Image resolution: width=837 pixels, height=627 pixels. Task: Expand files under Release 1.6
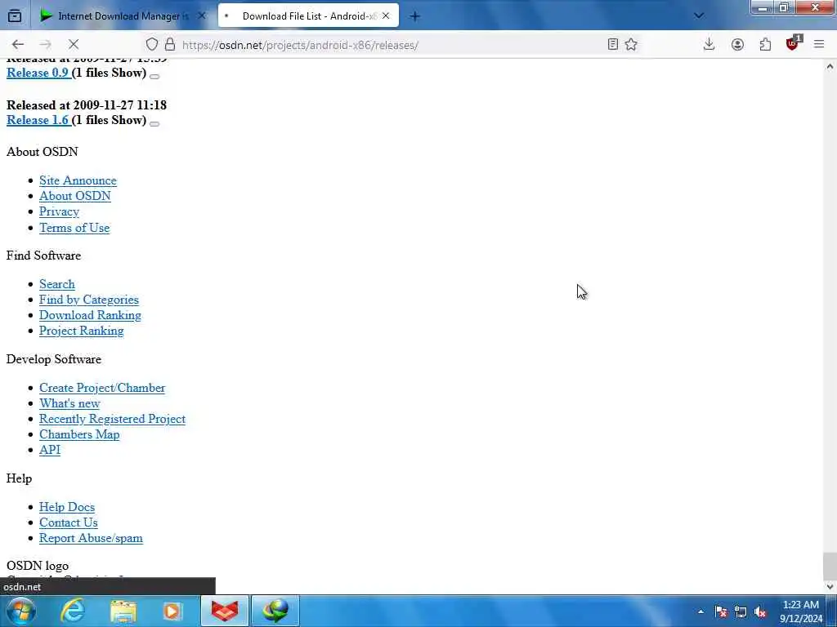pos(154,124)
